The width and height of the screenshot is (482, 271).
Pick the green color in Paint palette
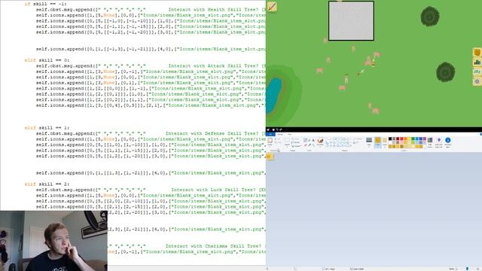413,139
